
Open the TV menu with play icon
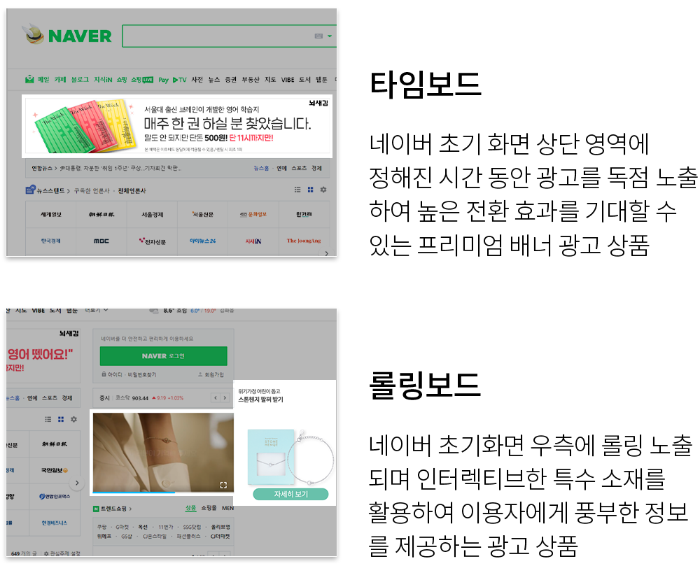click(179, 80)
